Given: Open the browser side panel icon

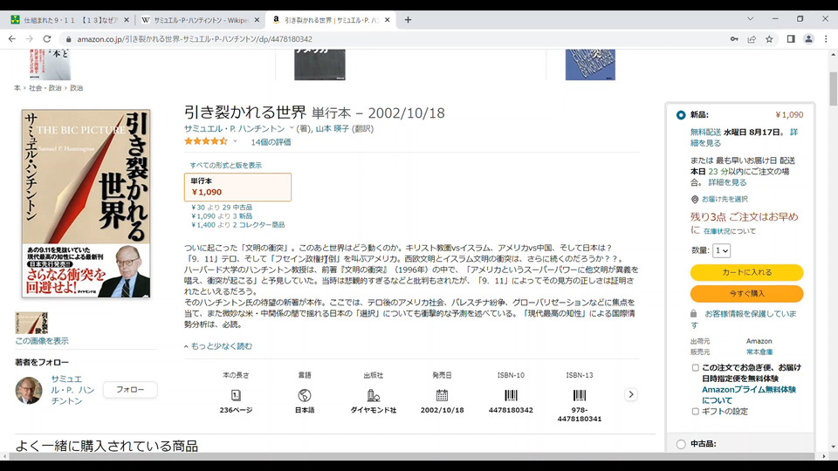Looking at the screenshot, I should pyautogui.click(x=791, y=39).
